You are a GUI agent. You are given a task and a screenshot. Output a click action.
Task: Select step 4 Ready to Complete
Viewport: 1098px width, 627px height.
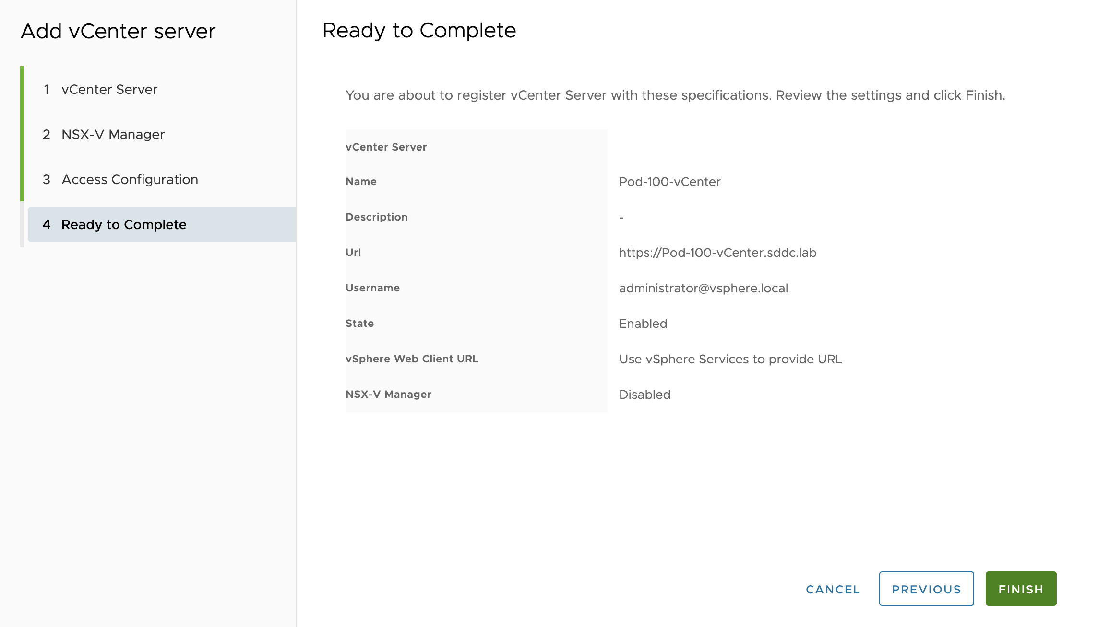pos(124,225)
